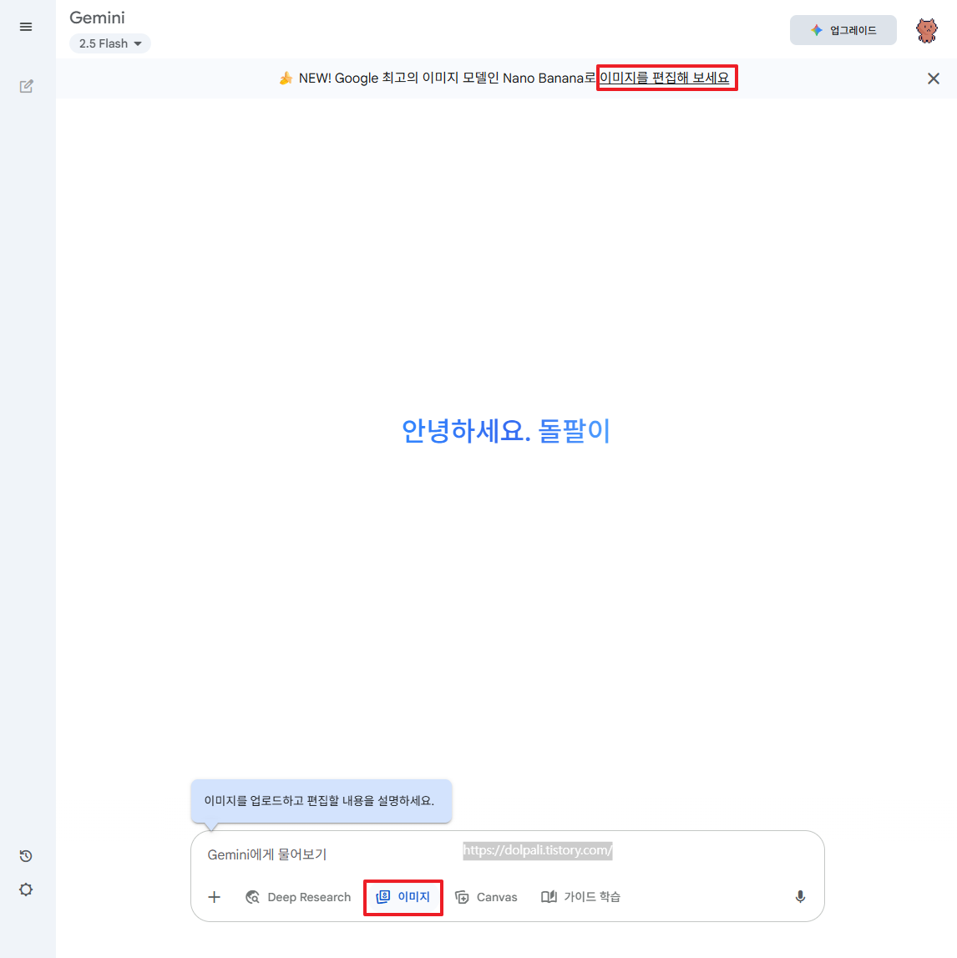Open the profile avatar menu
Image resolution: width=957 pixels, height=958 pixels.
926,29
